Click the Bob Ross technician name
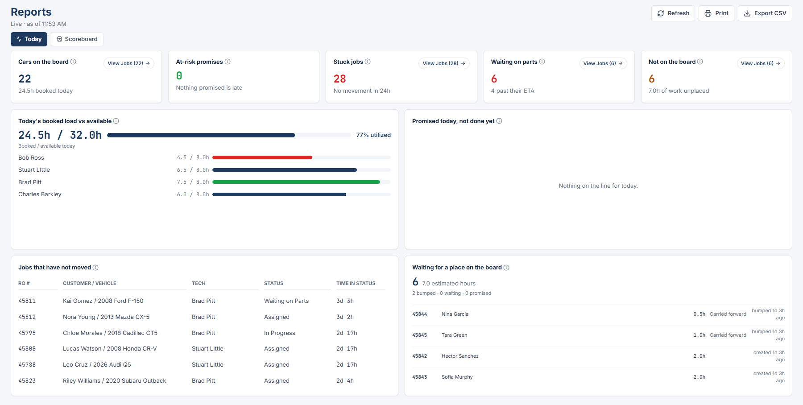Image resolution: width=803 pixels, height=405 pixels. 31,157
